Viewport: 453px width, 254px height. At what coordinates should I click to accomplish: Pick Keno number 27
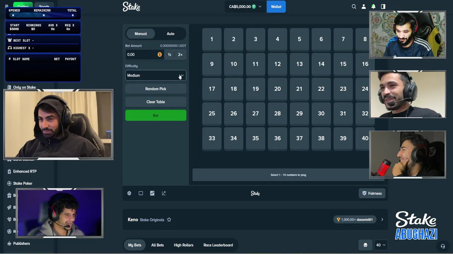pos(256,113)
